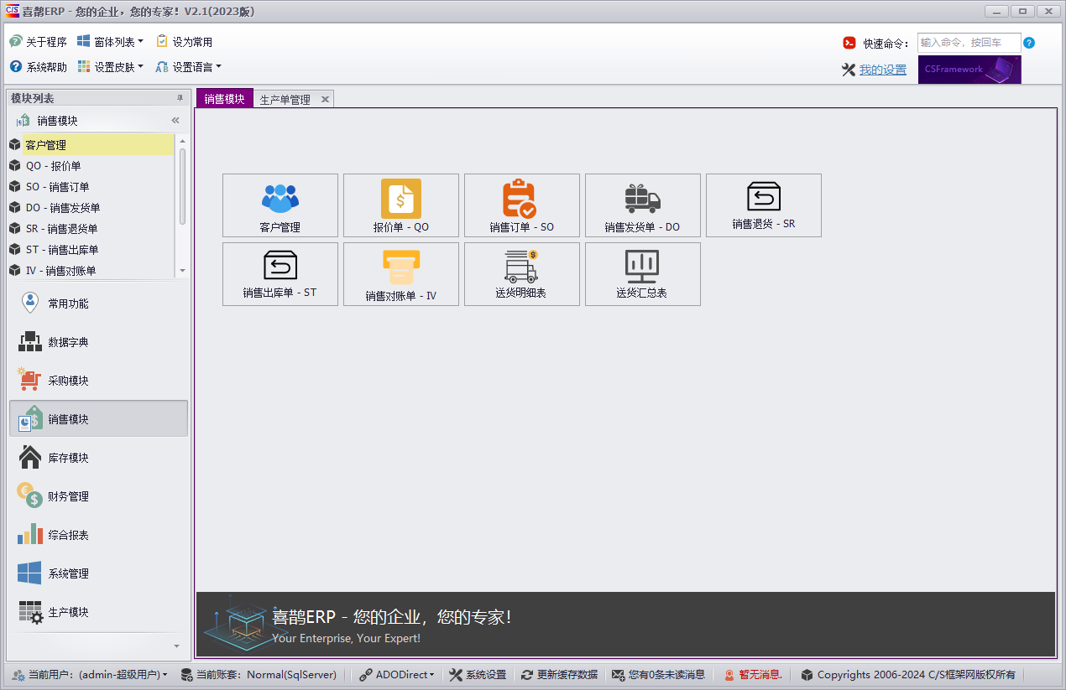Click the 暂无消息 status indicator
This screenshot has height=690, width=1066.
pyautogui.click(x=753, y=674)
